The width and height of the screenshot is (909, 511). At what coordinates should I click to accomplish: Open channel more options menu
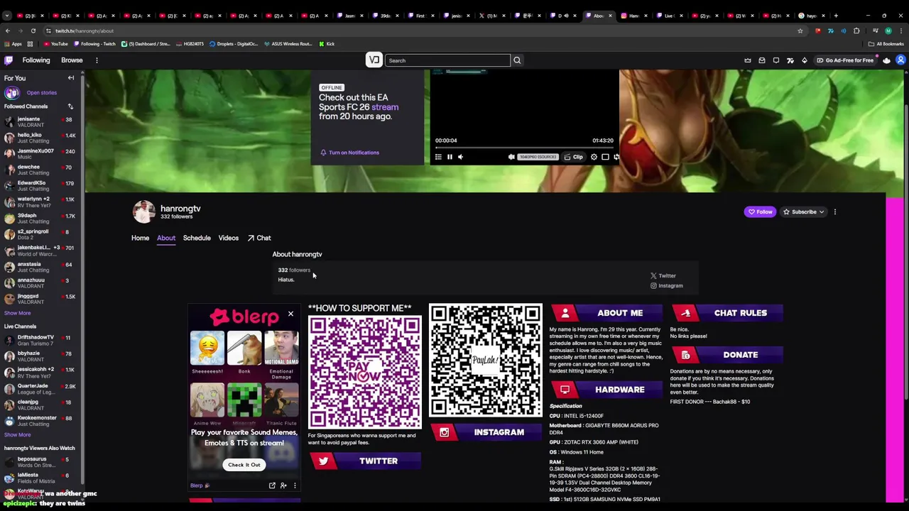tap(834, 211)
